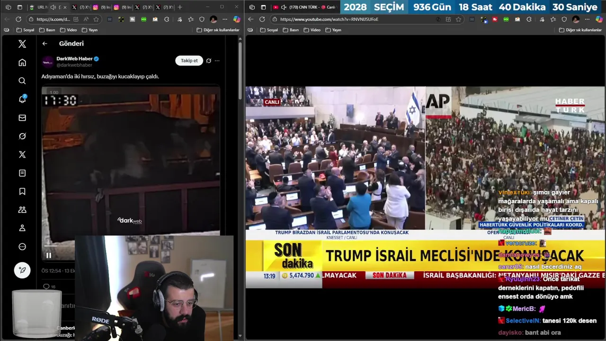
Task: Open DarkWeb Haber profile name link
Action: 74,59
